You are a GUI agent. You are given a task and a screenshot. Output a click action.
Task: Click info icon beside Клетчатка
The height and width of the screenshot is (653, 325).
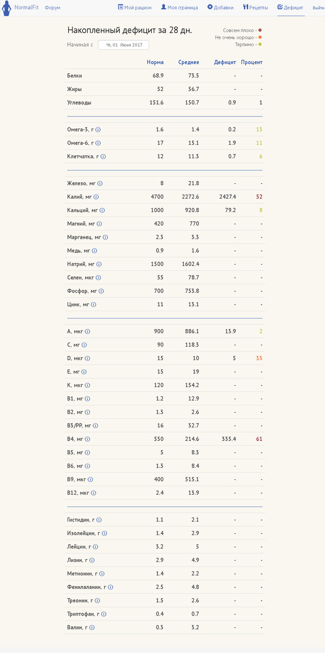click(x=103, y=157)
